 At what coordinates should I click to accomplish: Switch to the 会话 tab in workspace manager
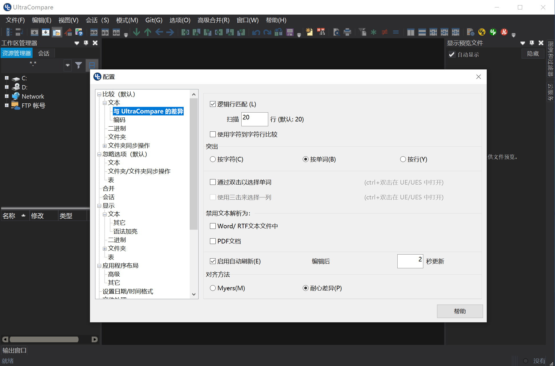(44, 53)
